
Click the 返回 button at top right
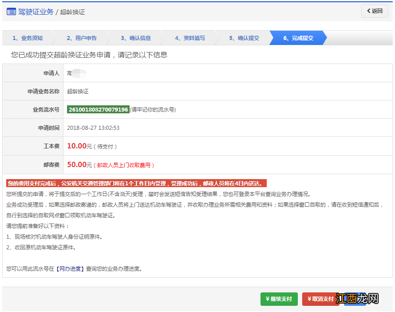pos(375,11)
